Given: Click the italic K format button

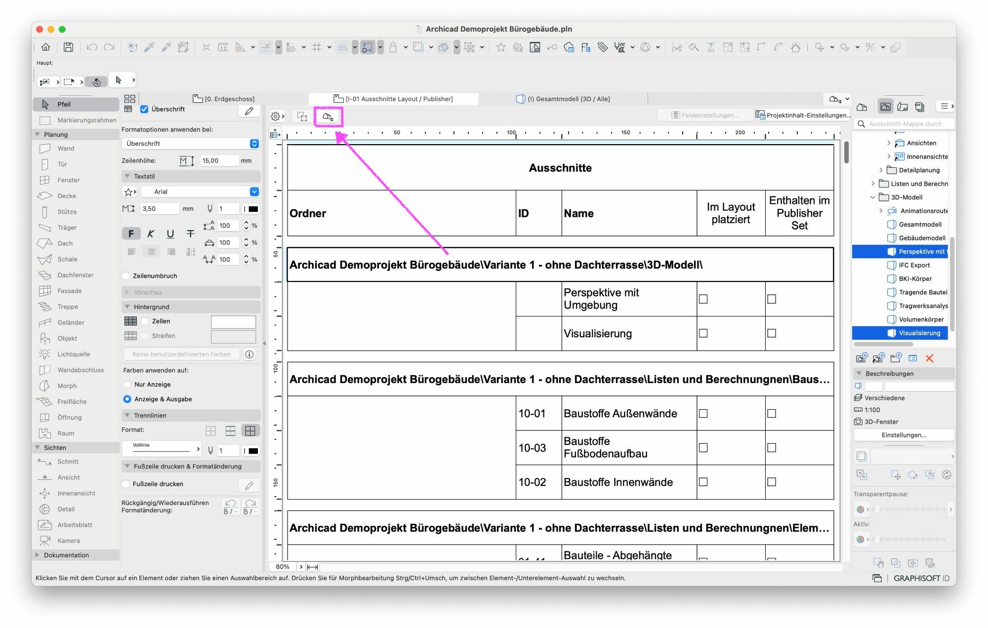Looking at the screenshot, I should (151, 234).
